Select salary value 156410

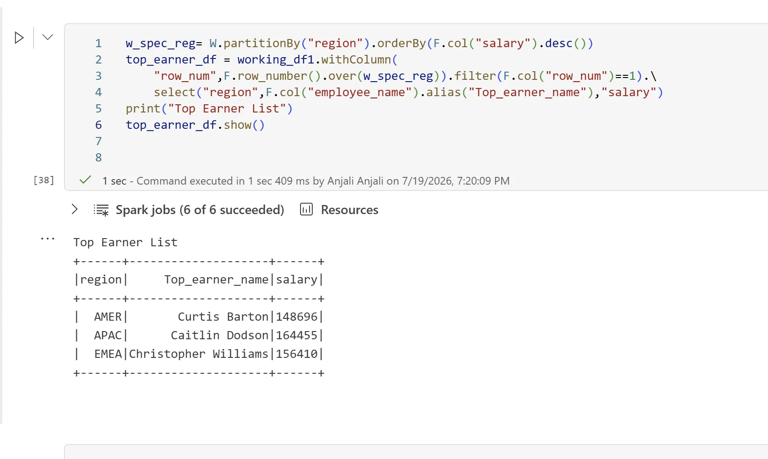tap(297, 354)
